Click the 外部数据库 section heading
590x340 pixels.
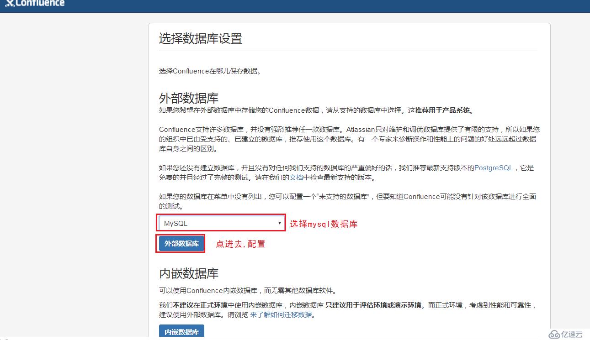coord(189,98)
